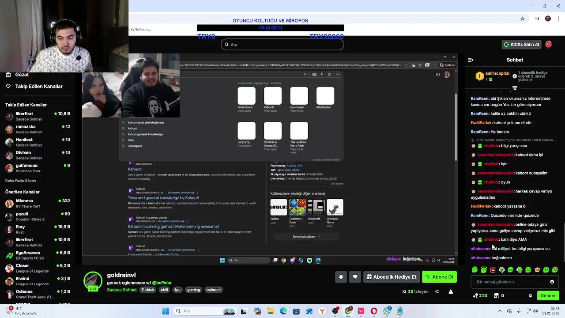The image size is (565, 318).
Task: Open Windows Start menu
Action: [x=166, y=311]
